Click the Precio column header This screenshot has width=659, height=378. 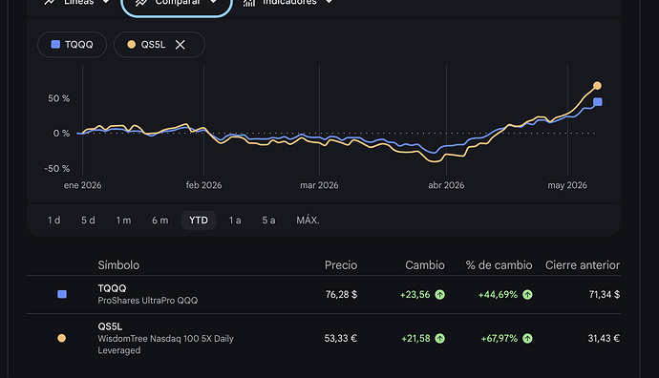coord(341,265)
